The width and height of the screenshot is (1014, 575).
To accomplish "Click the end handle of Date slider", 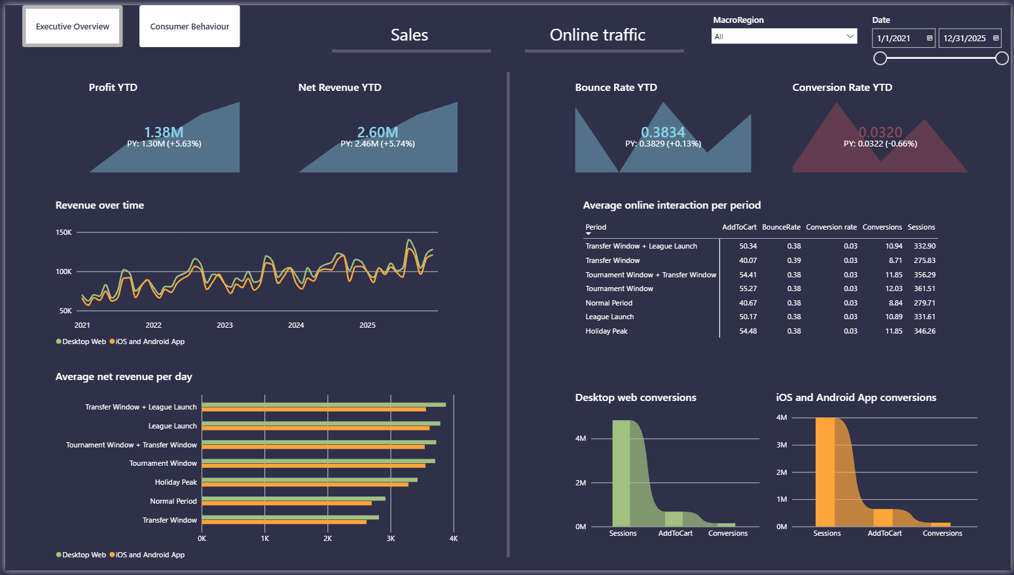I will click(x=1002, y=58).
